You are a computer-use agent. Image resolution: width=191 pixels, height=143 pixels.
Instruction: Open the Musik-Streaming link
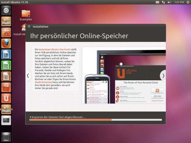[x=43, y=82]
